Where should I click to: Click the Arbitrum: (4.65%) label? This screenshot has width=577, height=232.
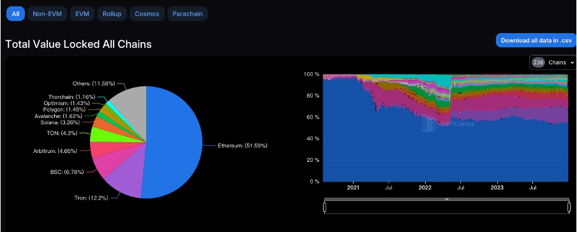[56, 151]
